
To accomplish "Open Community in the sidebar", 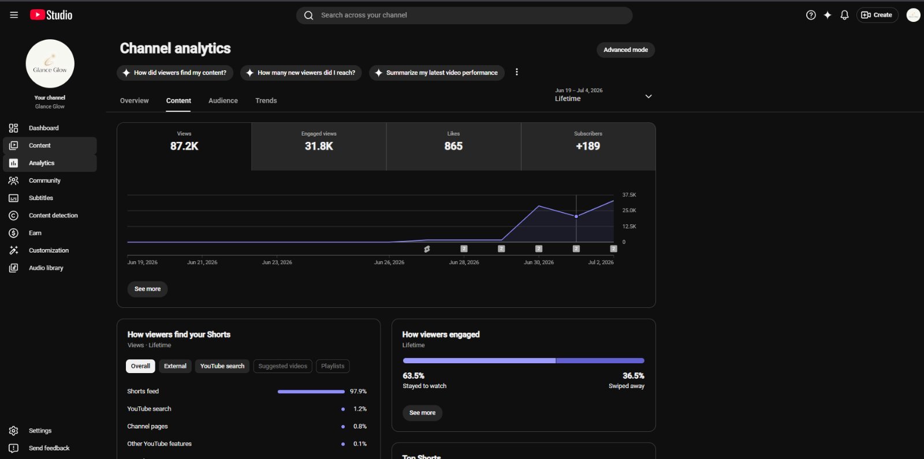I will click(x=50, y=180).
